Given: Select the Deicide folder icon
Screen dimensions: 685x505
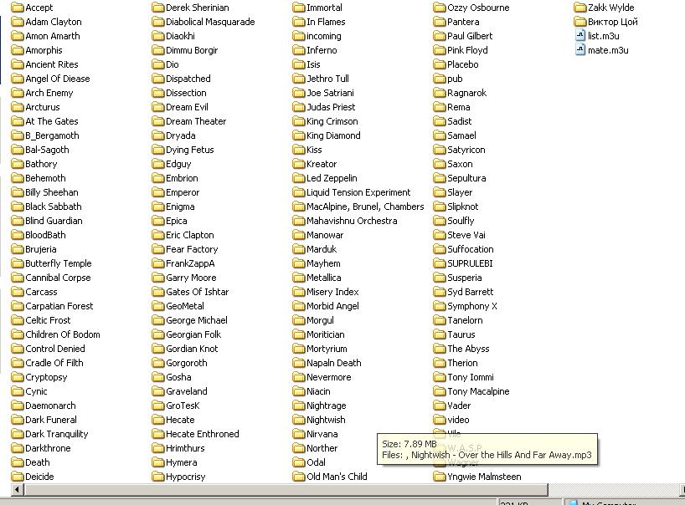Looking at the screenshot, I should point(18,477).
